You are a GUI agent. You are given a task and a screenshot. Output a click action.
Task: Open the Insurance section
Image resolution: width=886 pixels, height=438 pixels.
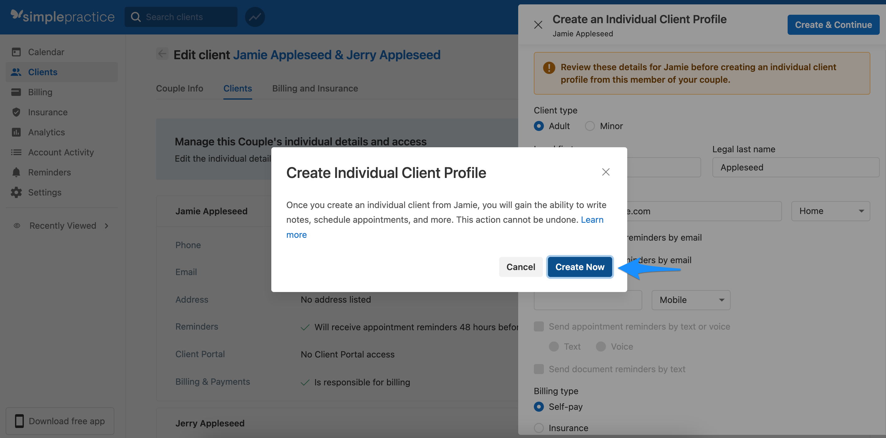coord(48,112)
